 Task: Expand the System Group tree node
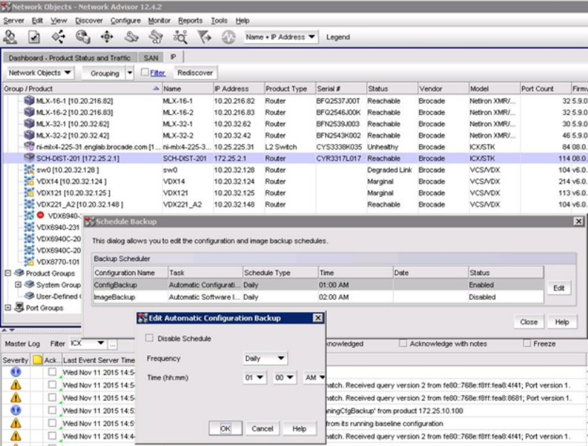pyautogui.click(x=18, y=284)
